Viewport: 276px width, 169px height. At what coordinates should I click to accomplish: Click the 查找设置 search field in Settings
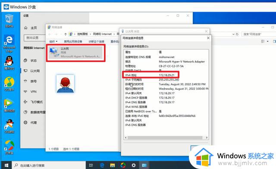tap(34, 38)
